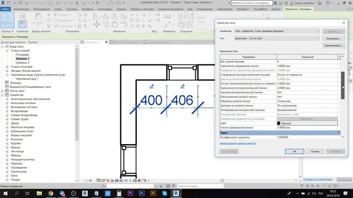
Task: Expand the 'Двери' family node
Action: 7,123
